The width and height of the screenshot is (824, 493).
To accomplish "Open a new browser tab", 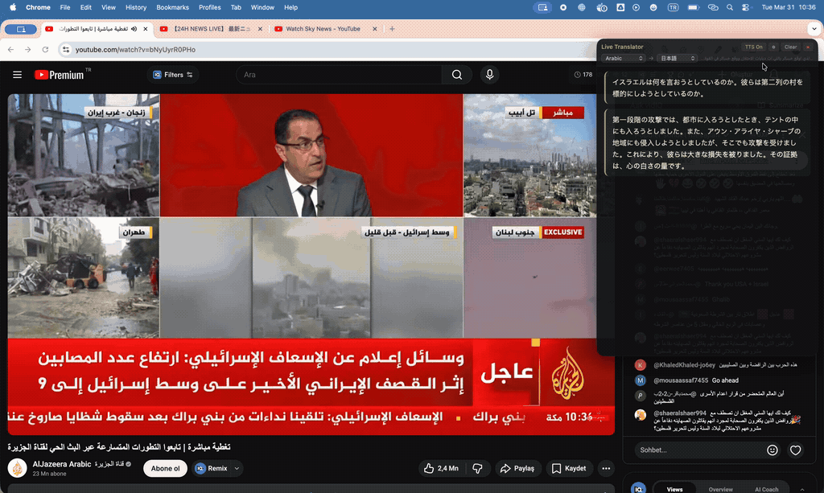I will (x=392, y=29).
